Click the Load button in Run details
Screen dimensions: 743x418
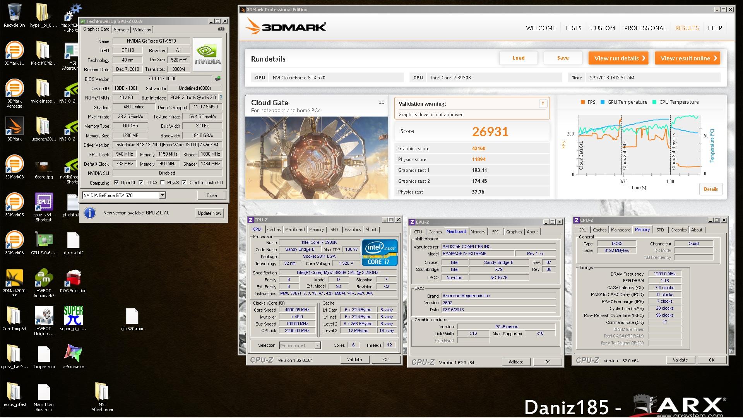click(519, 58)
